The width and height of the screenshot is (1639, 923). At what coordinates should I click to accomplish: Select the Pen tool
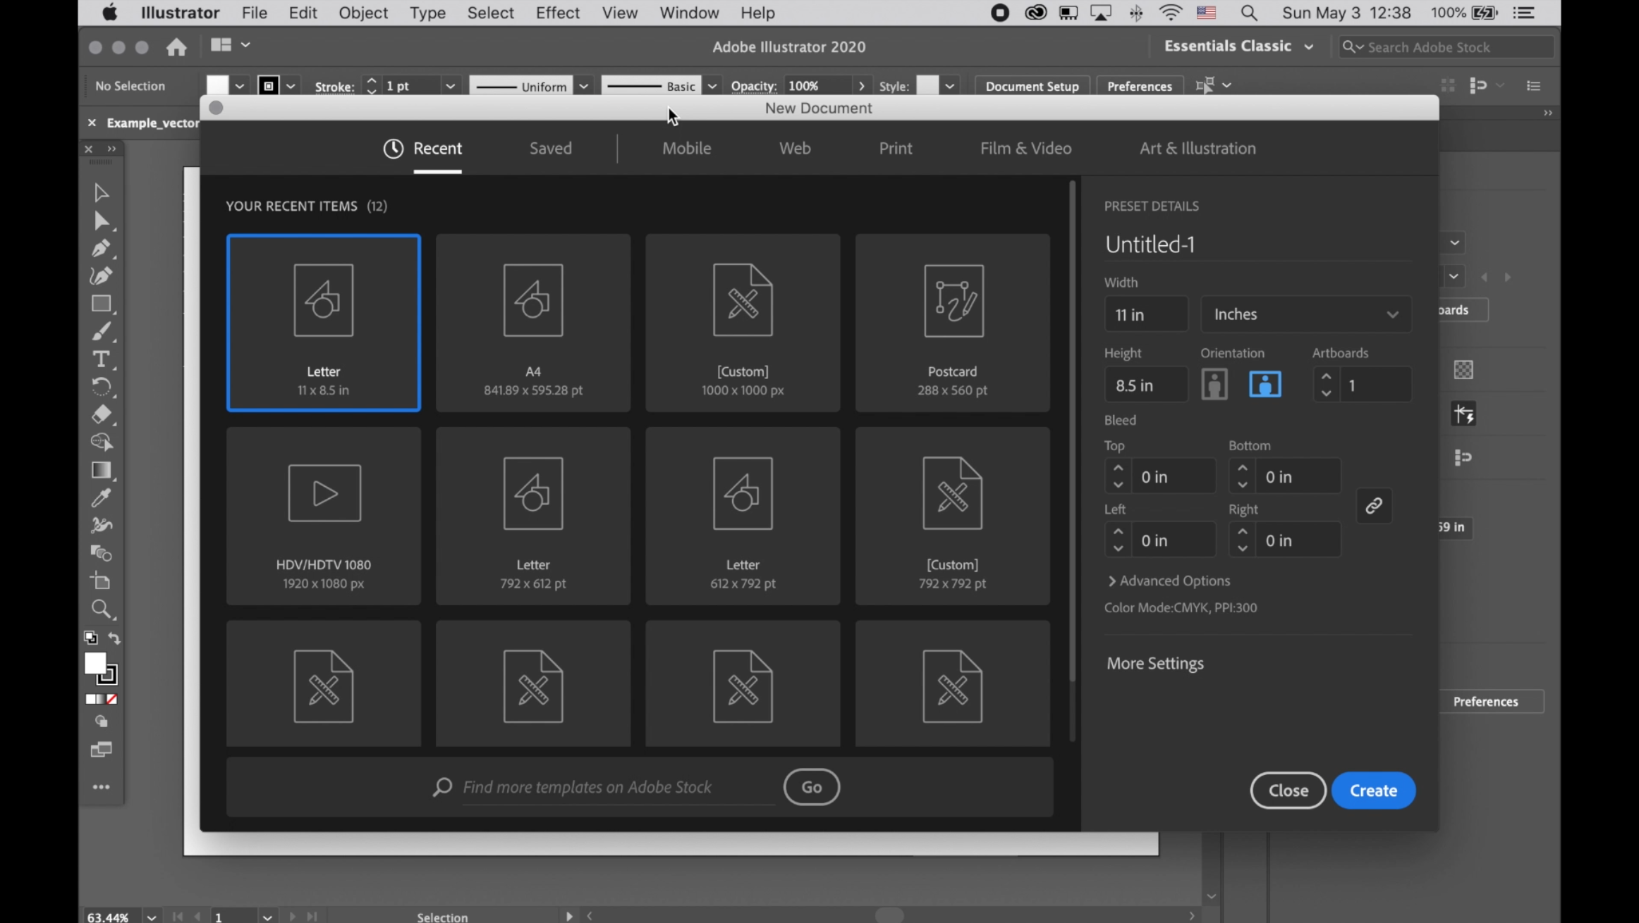point(100,249)
